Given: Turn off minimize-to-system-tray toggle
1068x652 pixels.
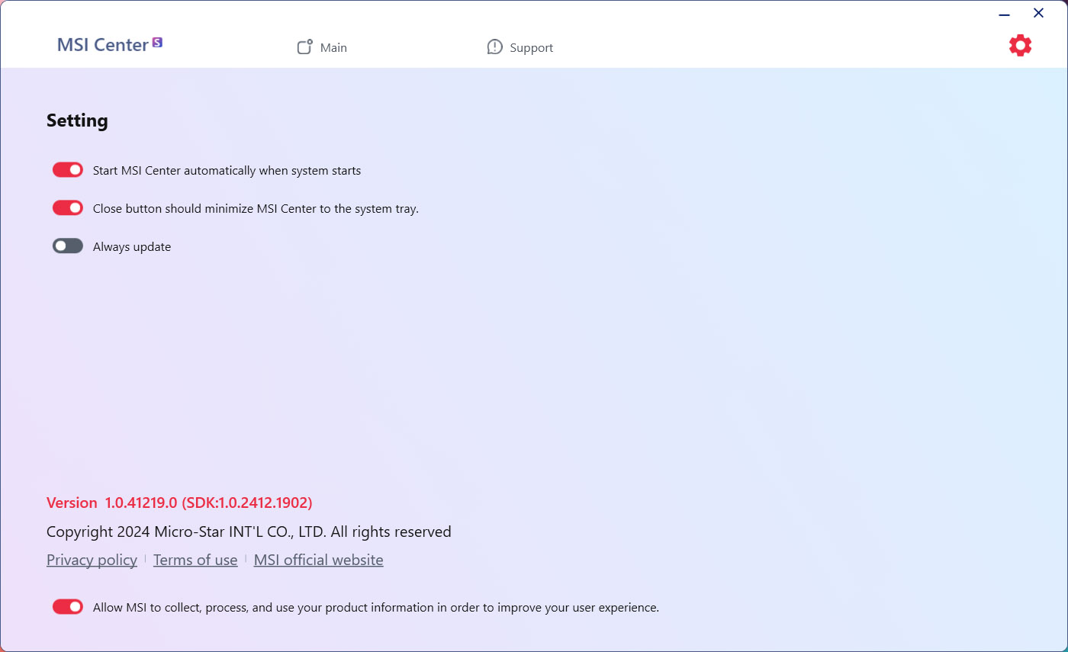Looking at the screenshot, I should pos(68,208).
